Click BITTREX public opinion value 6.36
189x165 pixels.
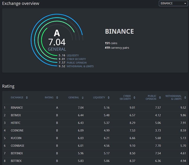tap(158, 161)
